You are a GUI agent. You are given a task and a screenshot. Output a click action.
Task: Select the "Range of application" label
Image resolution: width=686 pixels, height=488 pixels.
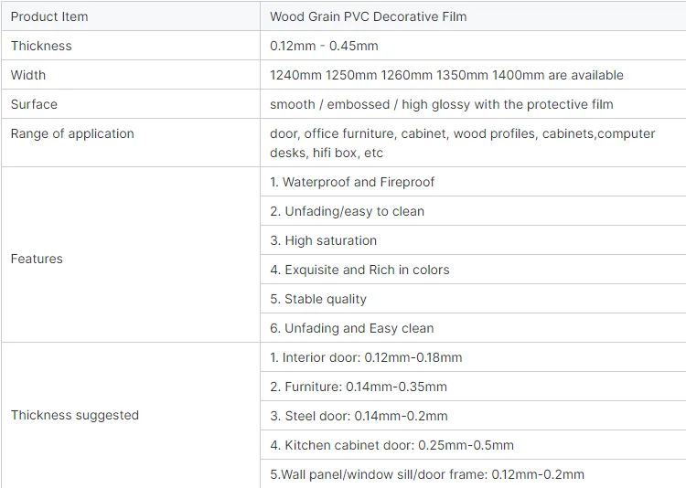(x=72, y=133)
